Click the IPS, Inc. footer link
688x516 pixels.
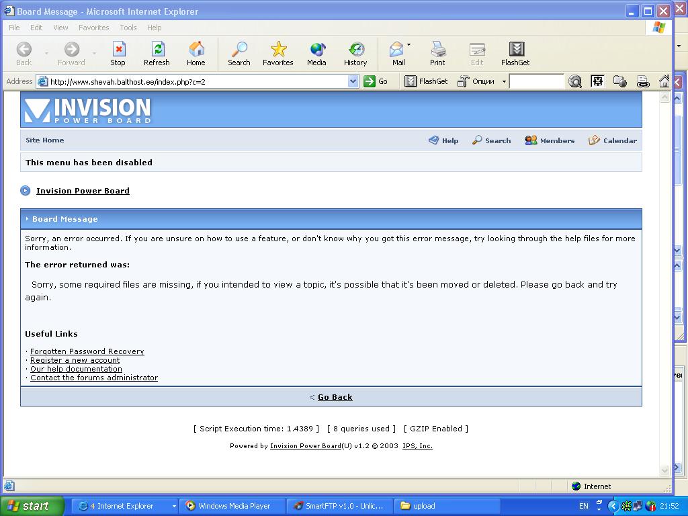417,446
